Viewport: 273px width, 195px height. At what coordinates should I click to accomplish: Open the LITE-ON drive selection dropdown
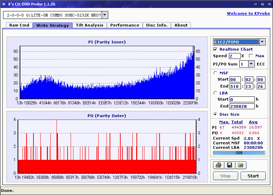tap(105, 15)
